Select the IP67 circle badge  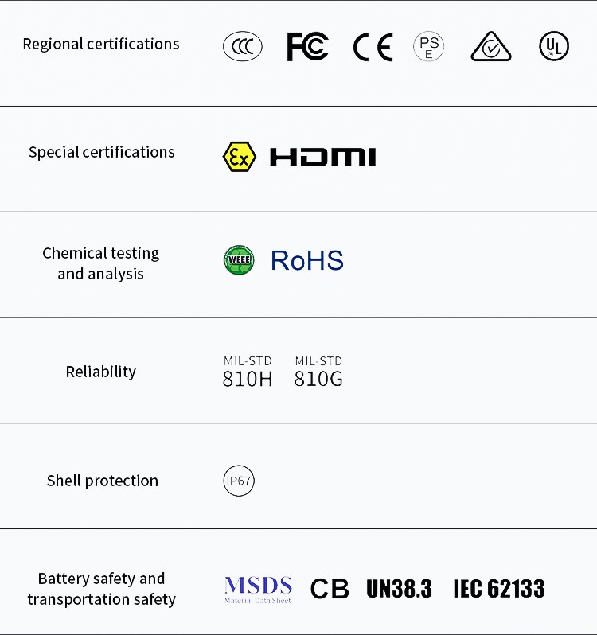tap(239, 481)
